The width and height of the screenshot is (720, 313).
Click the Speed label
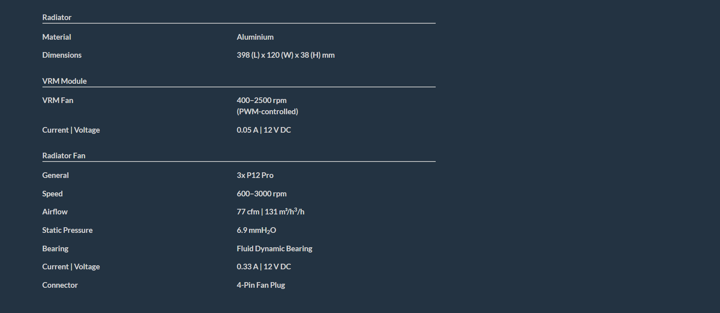click(x=52, y=194)
